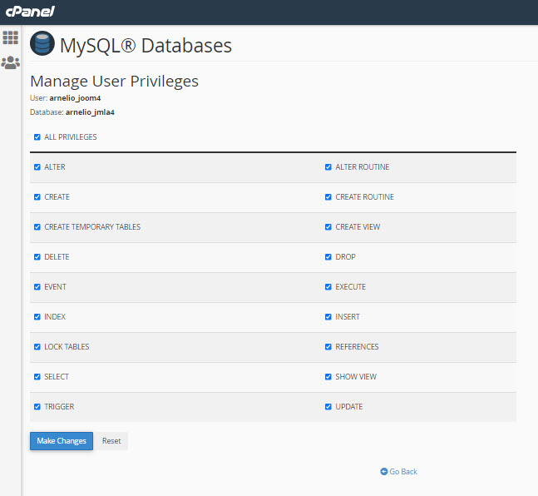Open the user manager icon in sidebar
Image resolution: width=538 pixels, height=496 pixels.
pyautogui.click(x=10, y=62)
